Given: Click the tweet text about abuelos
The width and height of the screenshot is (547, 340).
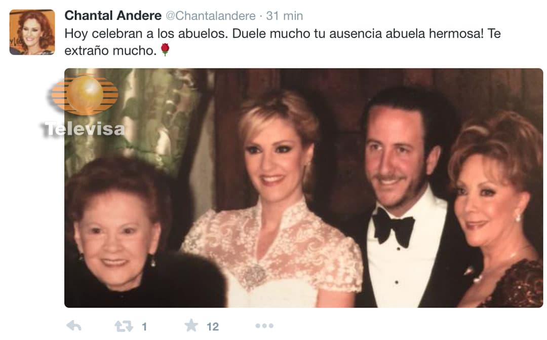Looking at the screenshot, I should (283, 42).
